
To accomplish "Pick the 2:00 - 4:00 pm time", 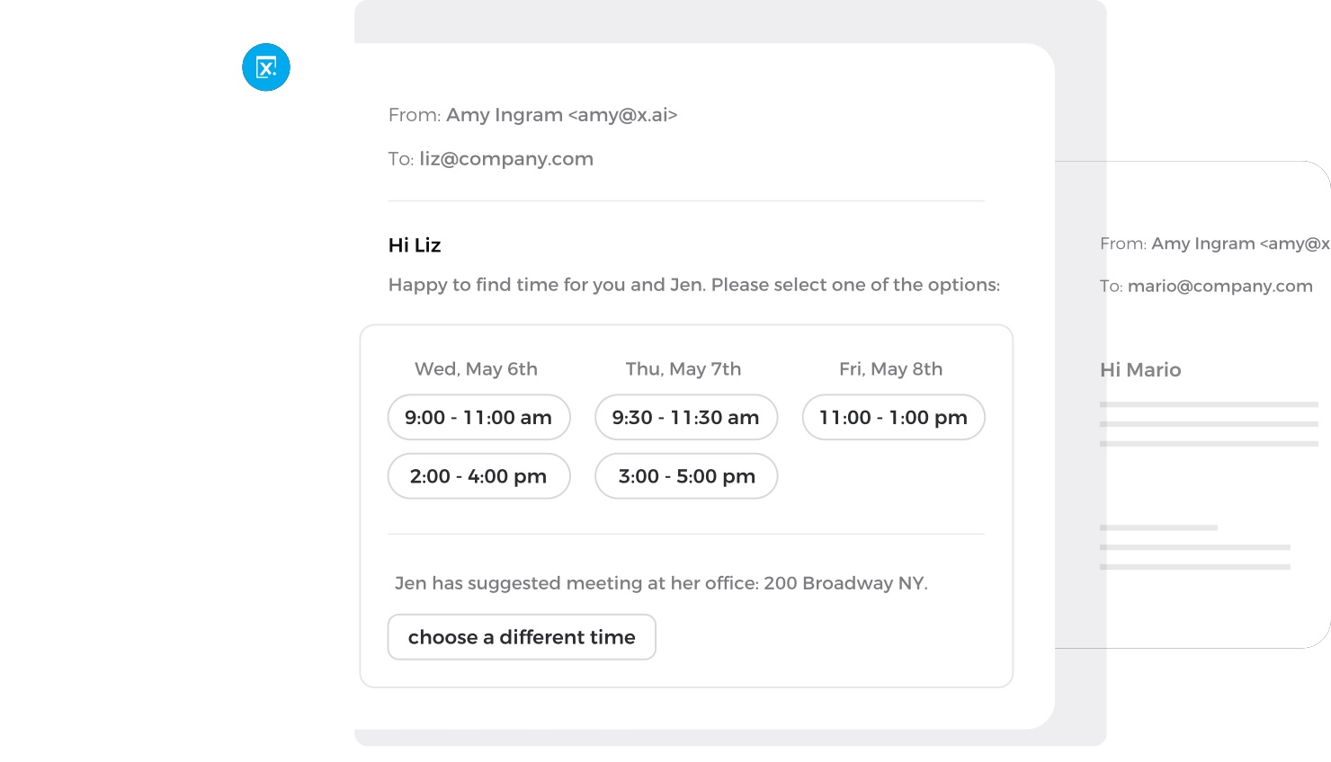I will 478,476.
